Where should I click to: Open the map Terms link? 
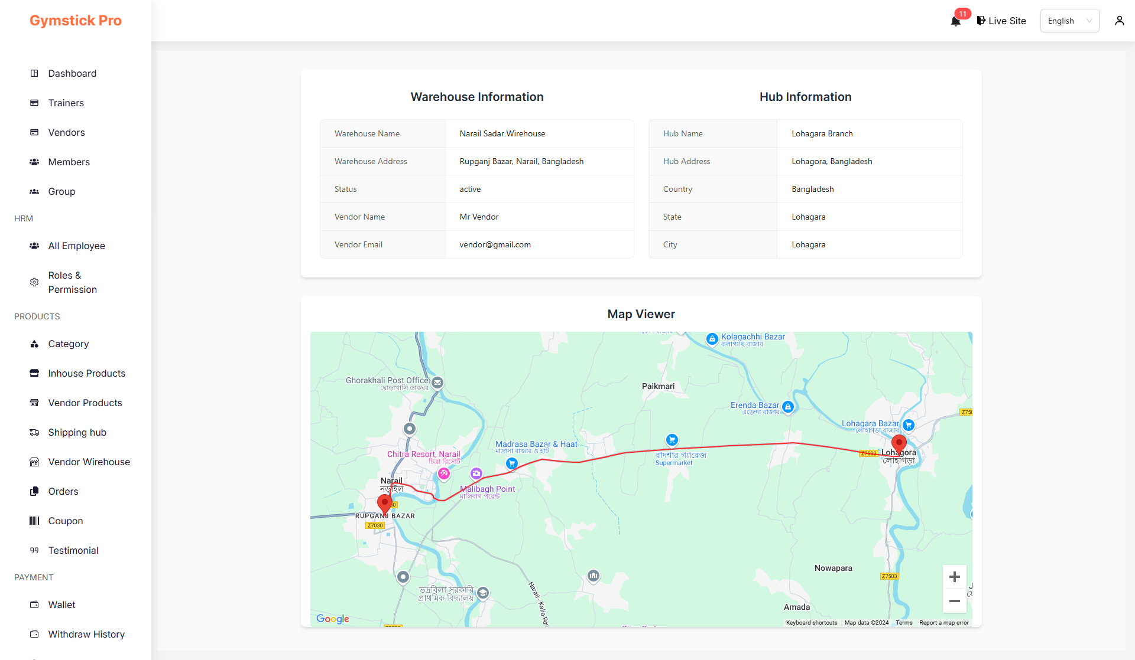click(x=903, y=622)
